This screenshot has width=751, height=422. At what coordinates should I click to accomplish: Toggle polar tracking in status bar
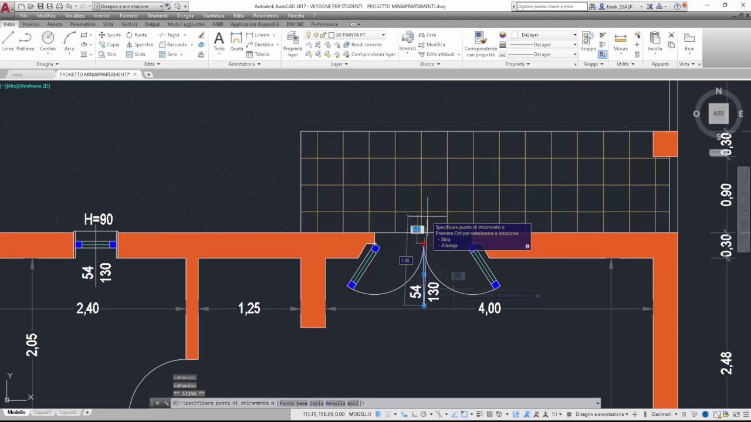point(423,414)
